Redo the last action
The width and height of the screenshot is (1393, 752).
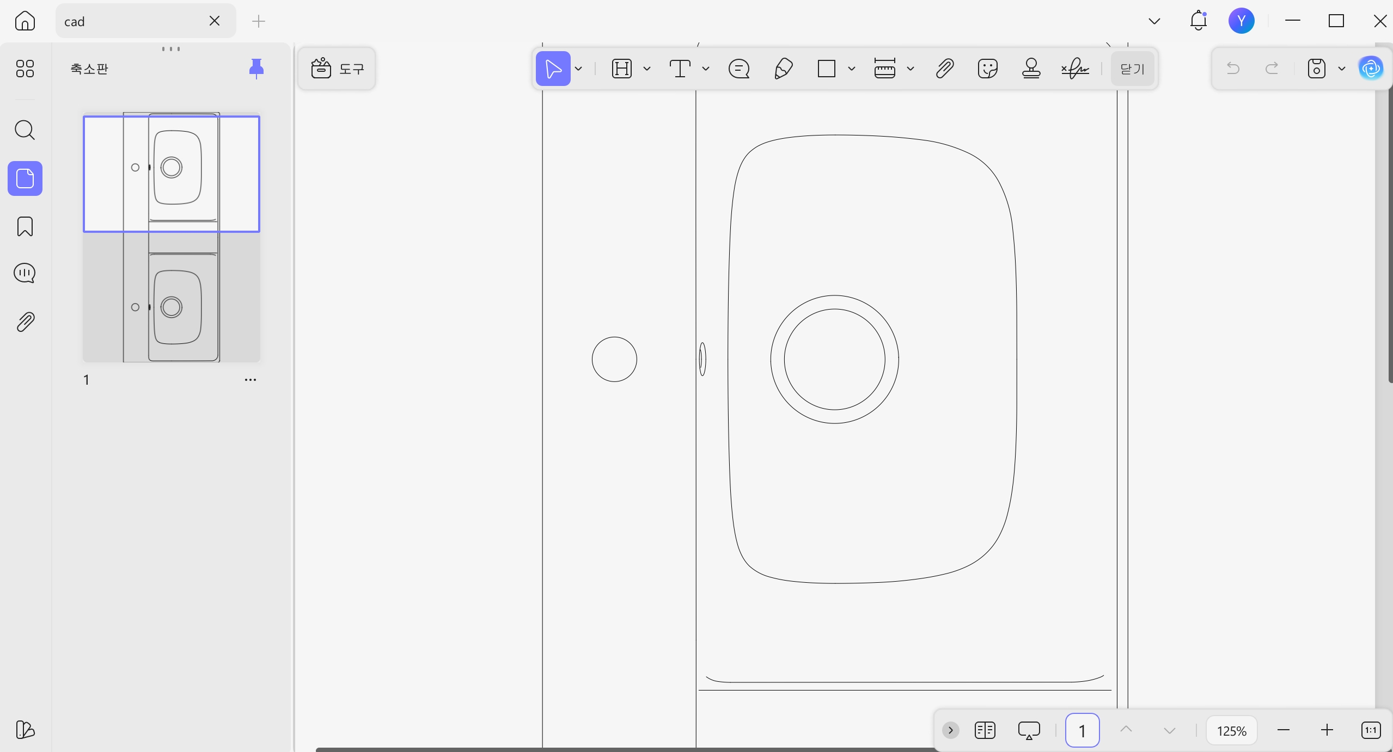tap(1272, 69)
